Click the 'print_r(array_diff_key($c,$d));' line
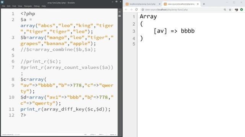This screenshot has height=137, width=245. coord(65,109)
